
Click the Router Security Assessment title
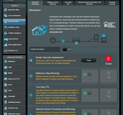(x=50, y=57)
